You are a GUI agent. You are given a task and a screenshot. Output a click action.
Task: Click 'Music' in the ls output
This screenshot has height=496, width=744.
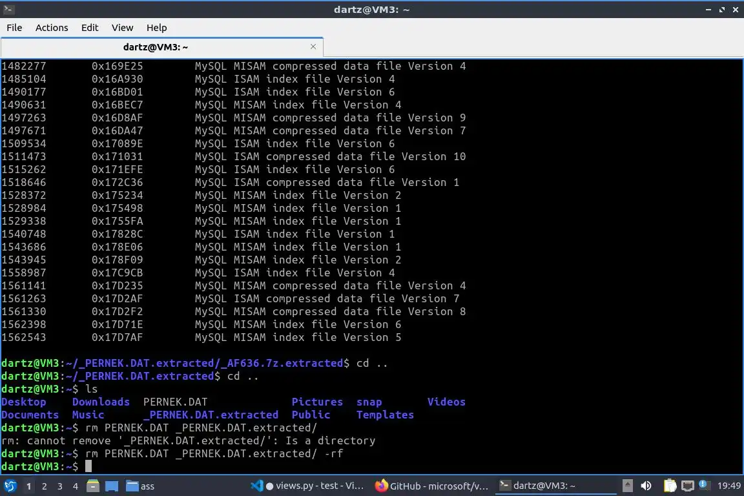88,415
